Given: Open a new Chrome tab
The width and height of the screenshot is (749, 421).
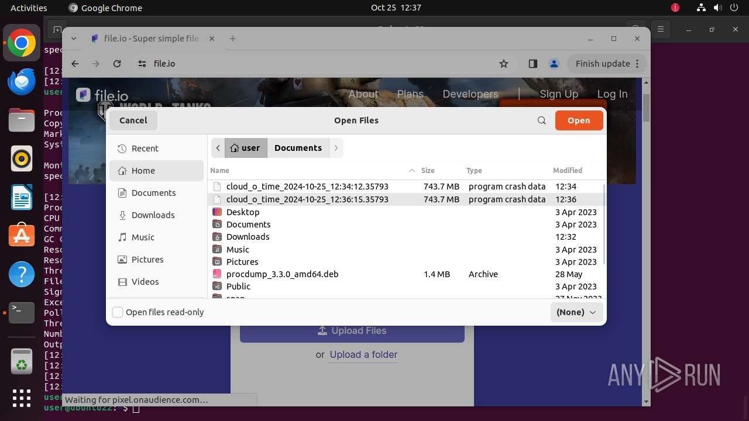Looking at the screenshot, I should click(x=233, y=39).
